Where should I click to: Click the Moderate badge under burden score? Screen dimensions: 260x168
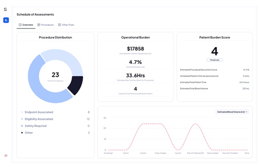[x=215, y=60]
